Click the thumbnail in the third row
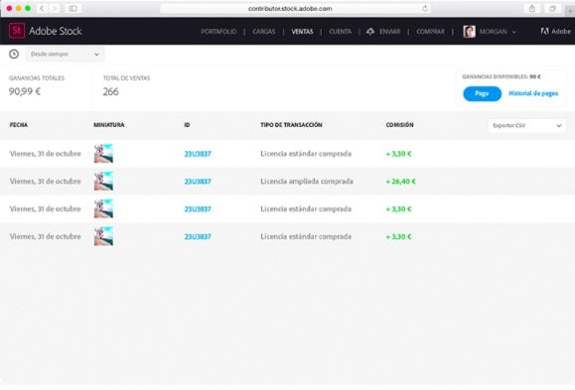The image size is (575, 390). click(x=103, y=208)
